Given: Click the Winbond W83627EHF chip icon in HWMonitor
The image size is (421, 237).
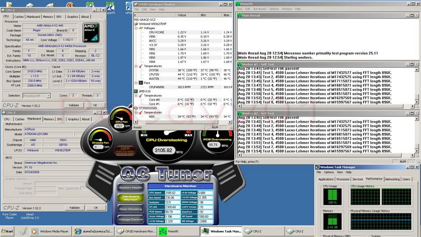Looking at the screenshot, I should point(136,24).
